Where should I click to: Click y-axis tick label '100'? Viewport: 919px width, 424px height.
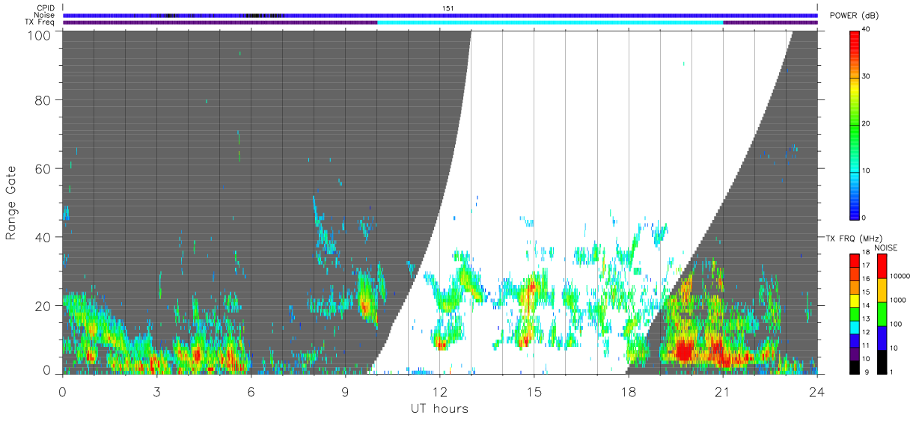coord(39,35)
